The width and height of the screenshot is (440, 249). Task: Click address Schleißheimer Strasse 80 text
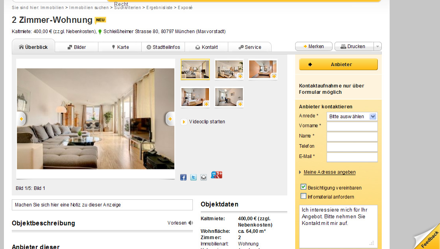click(x=131, y=32)
